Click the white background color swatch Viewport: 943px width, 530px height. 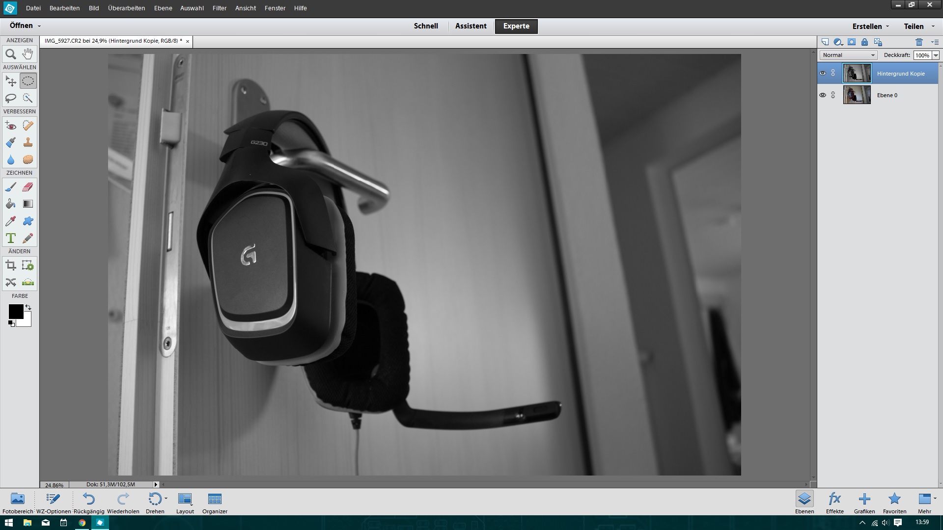point(27,322)
